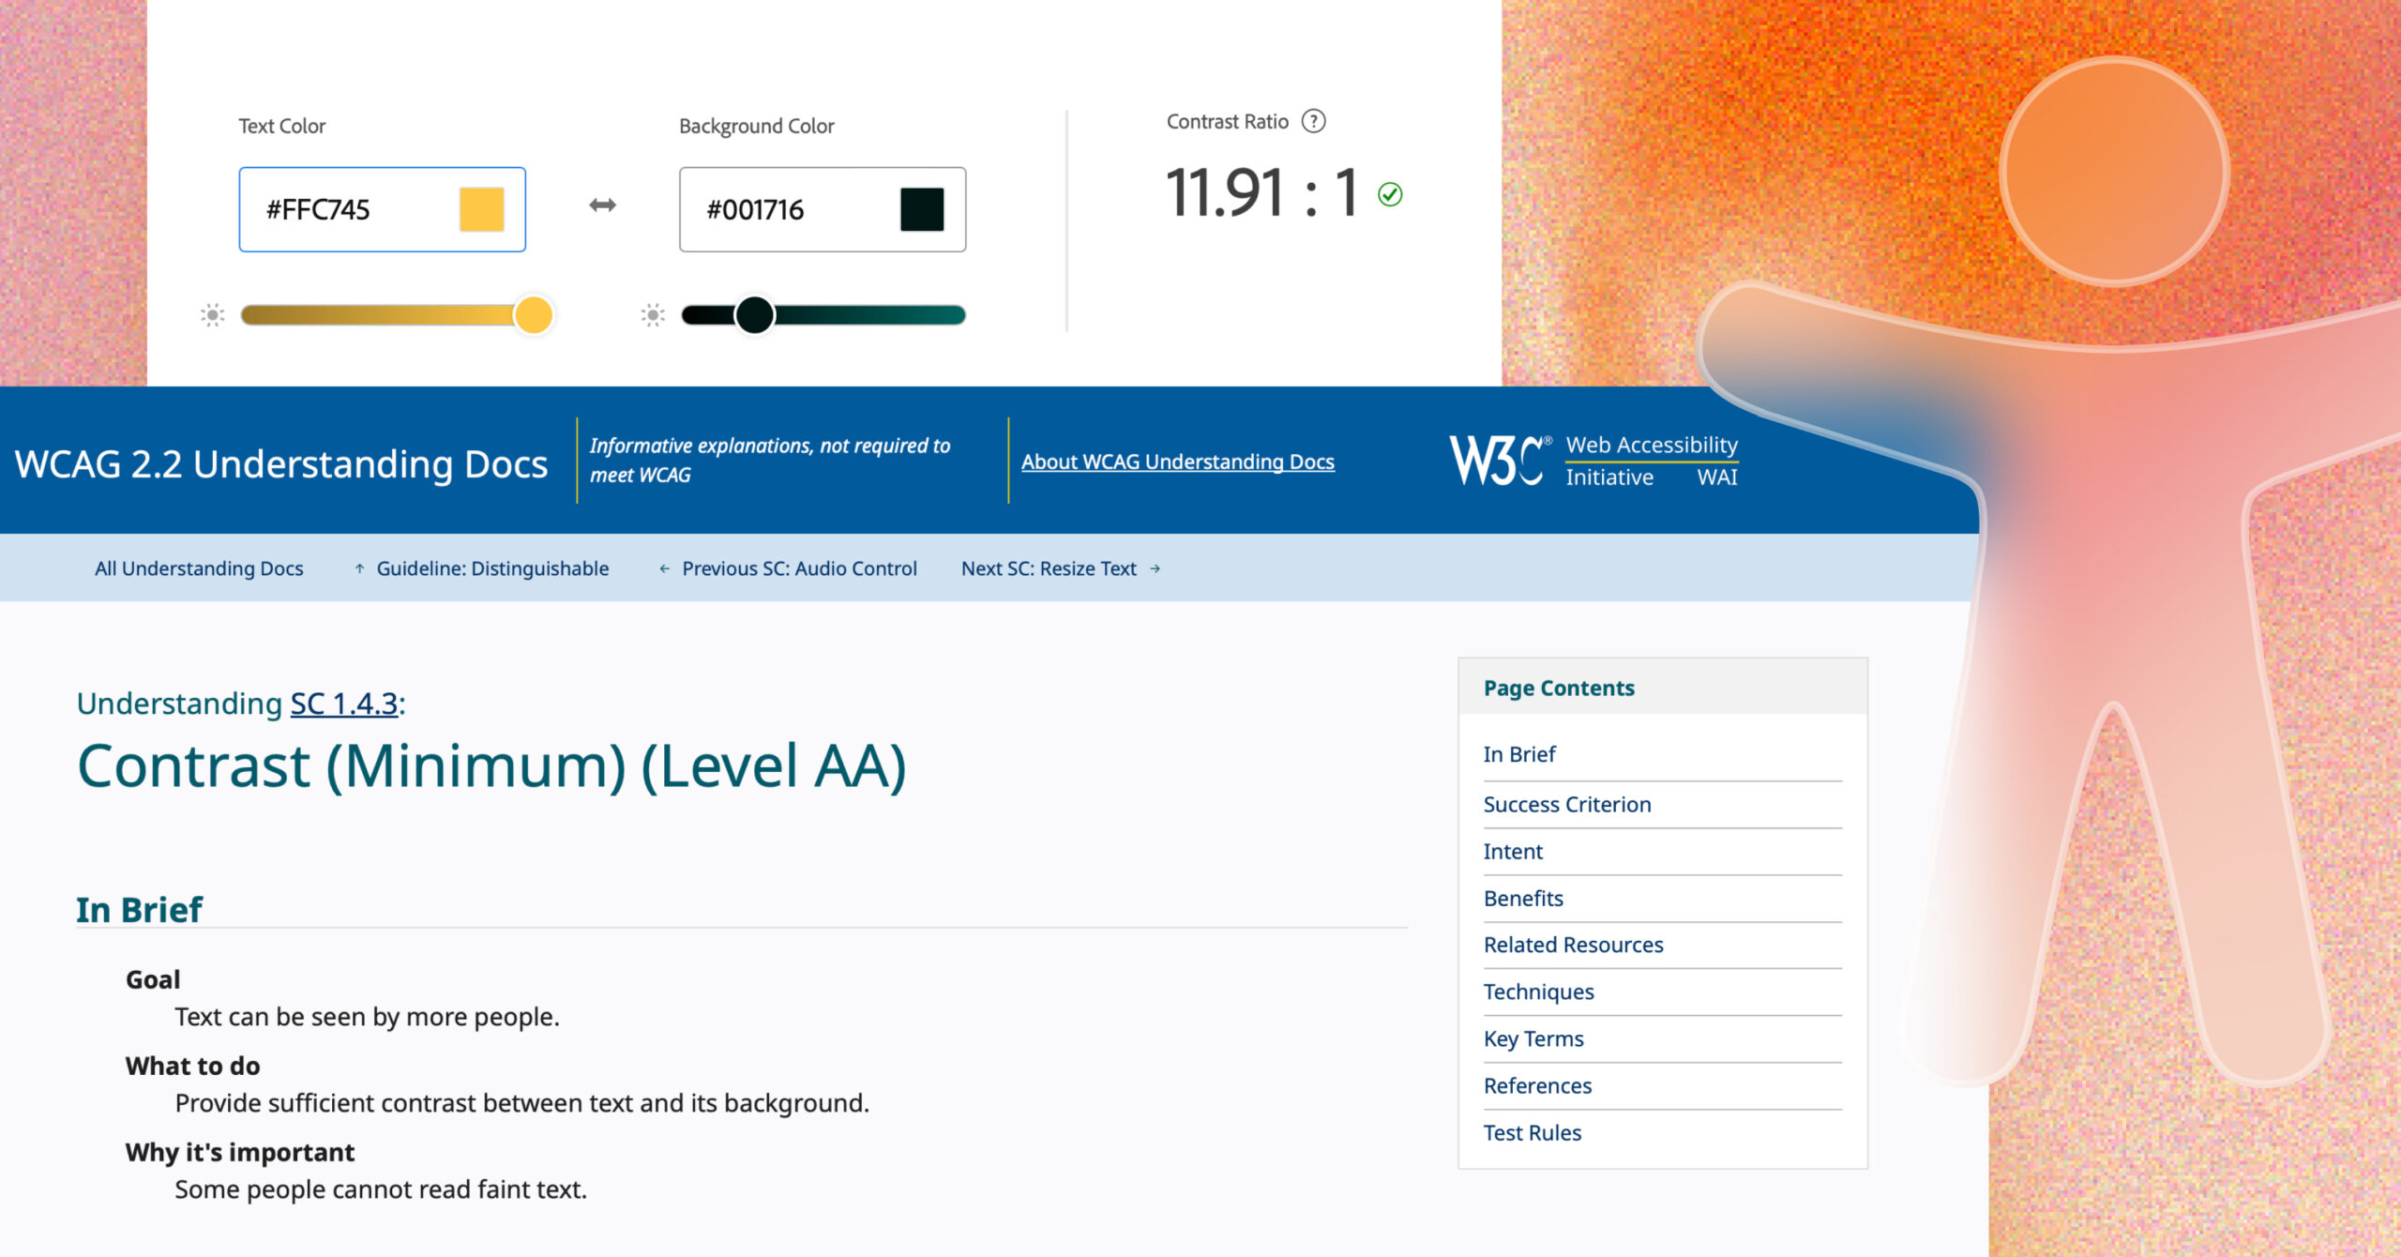Click the Text Color label

point(281,126)
